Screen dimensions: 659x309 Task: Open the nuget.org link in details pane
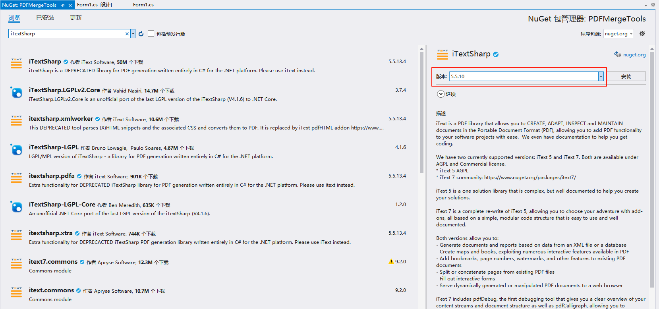(634, 55)
